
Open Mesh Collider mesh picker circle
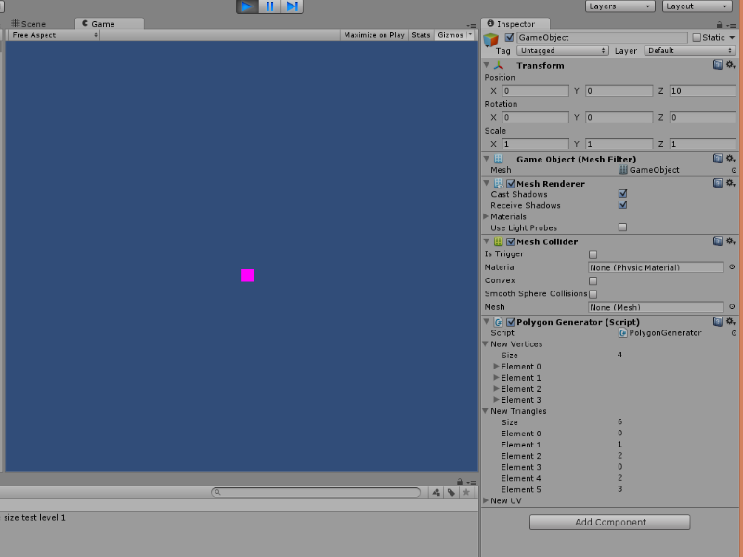click(x=732, y=307)
